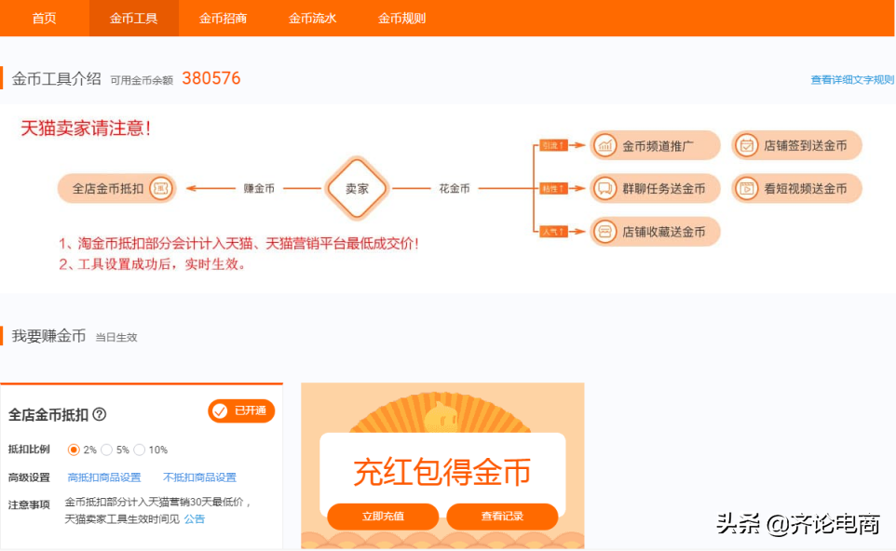Click the 查看记录 button
The height and width of the screenshot is (551, 896).
pos(502,517)
